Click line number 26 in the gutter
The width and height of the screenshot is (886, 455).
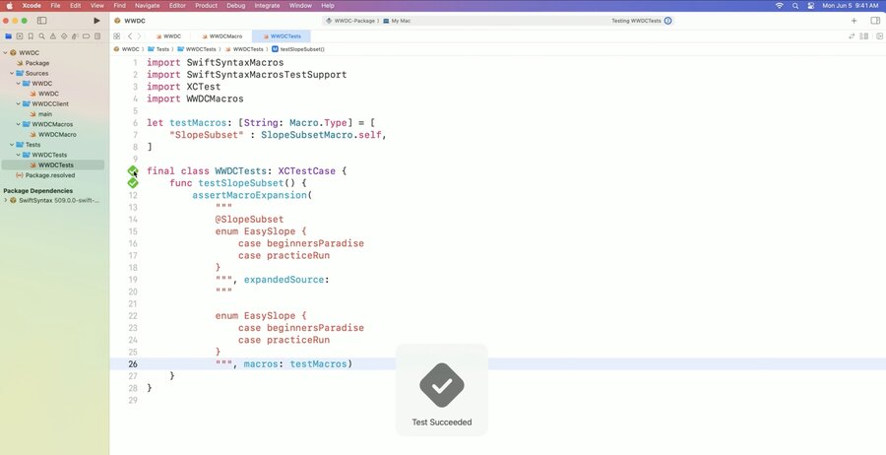coord(133,364)
